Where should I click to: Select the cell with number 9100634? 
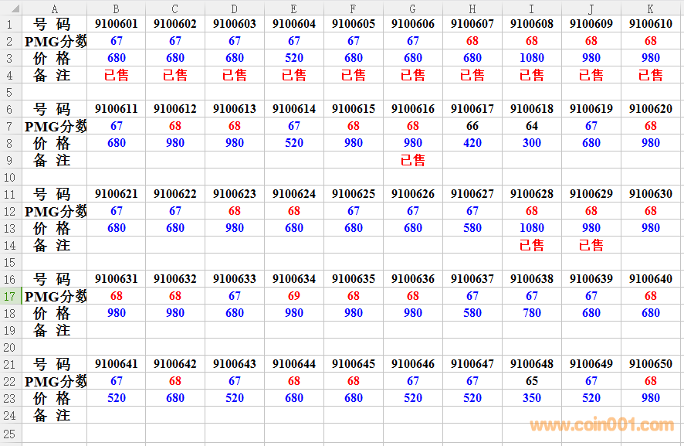coord(294,279)
